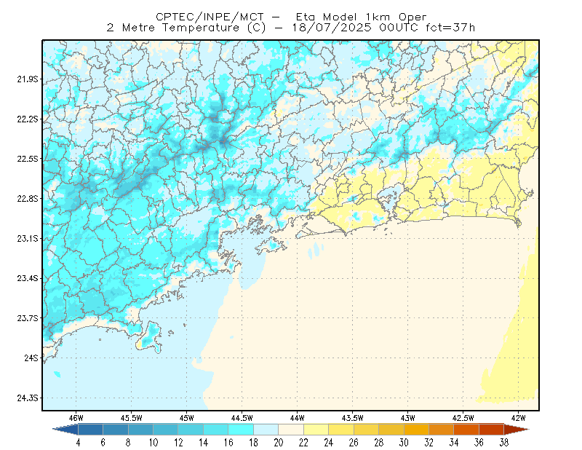Select the 22-24 pale yellow legend swatch
The height and width of the screenshot is (450, 582).
[x=316, y=430]
